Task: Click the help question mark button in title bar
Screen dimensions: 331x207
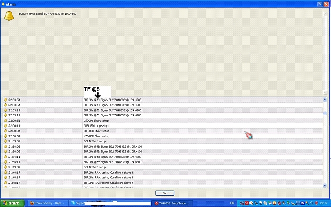Action: (320, 4)
